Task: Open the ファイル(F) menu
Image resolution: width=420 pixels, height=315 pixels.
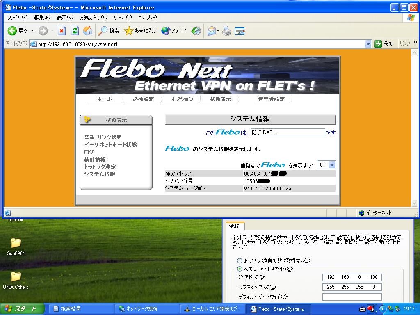Action: [17, 18]
